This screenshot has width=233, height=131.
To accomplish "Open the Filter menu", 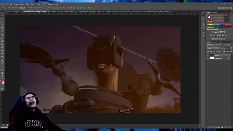I will 39,4.
